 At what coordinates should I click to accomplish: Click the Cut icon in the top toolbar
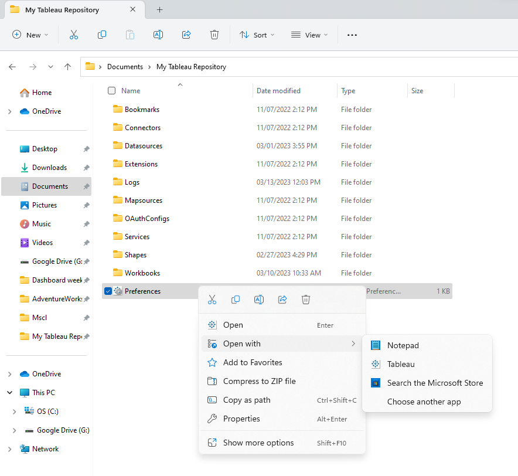(x=74, y=35)
